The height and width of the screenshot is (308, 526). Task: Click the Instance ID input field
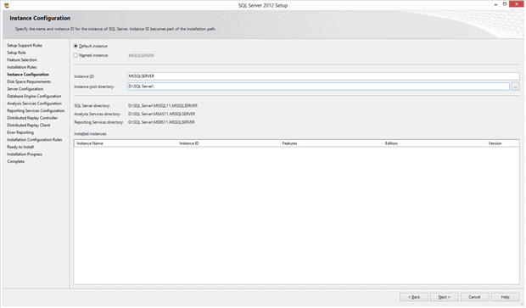(x=323, y=76)
